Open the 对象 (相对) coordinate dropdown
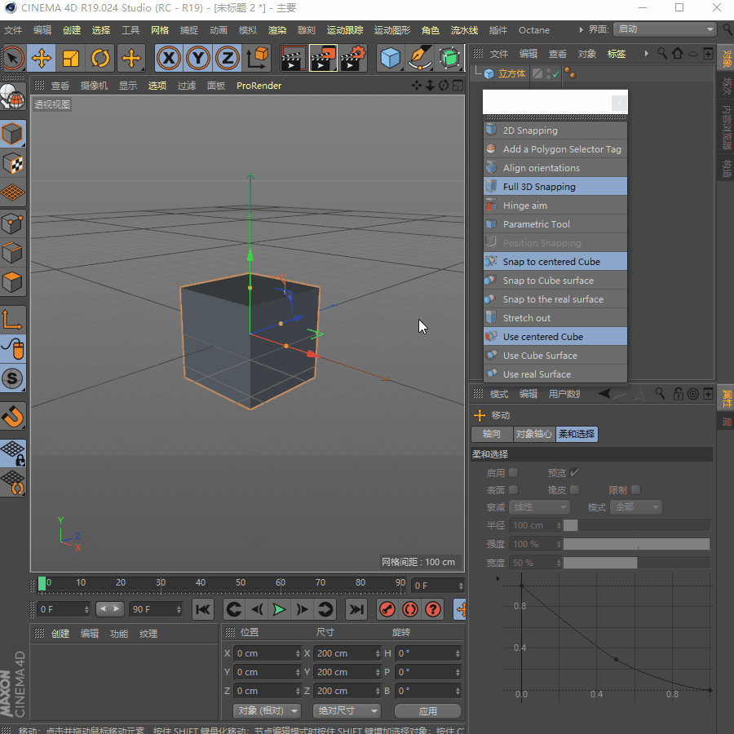Screen dimensions: 734x734 pyautogui.click(x=267, y=711)
